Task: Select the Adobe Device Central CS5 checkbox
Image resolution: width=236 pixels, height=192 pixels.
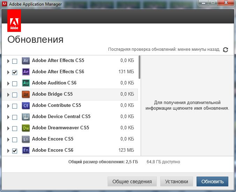Action: click(15, 117)
